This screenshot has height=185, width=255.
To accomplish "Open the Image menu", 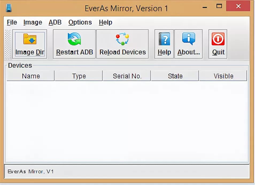I will click(33, 22).
